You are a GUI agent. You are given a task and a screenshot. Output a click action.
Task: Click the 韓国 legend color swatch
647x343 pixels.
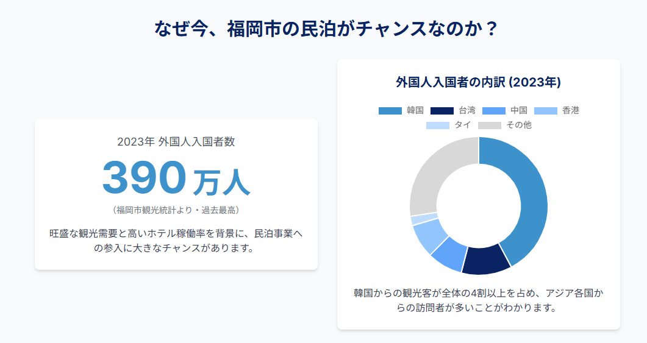pyautogui.click(x=390, y=111)
